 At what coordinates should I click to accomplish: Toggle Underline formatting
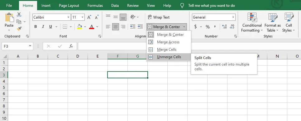pos(50,27)
